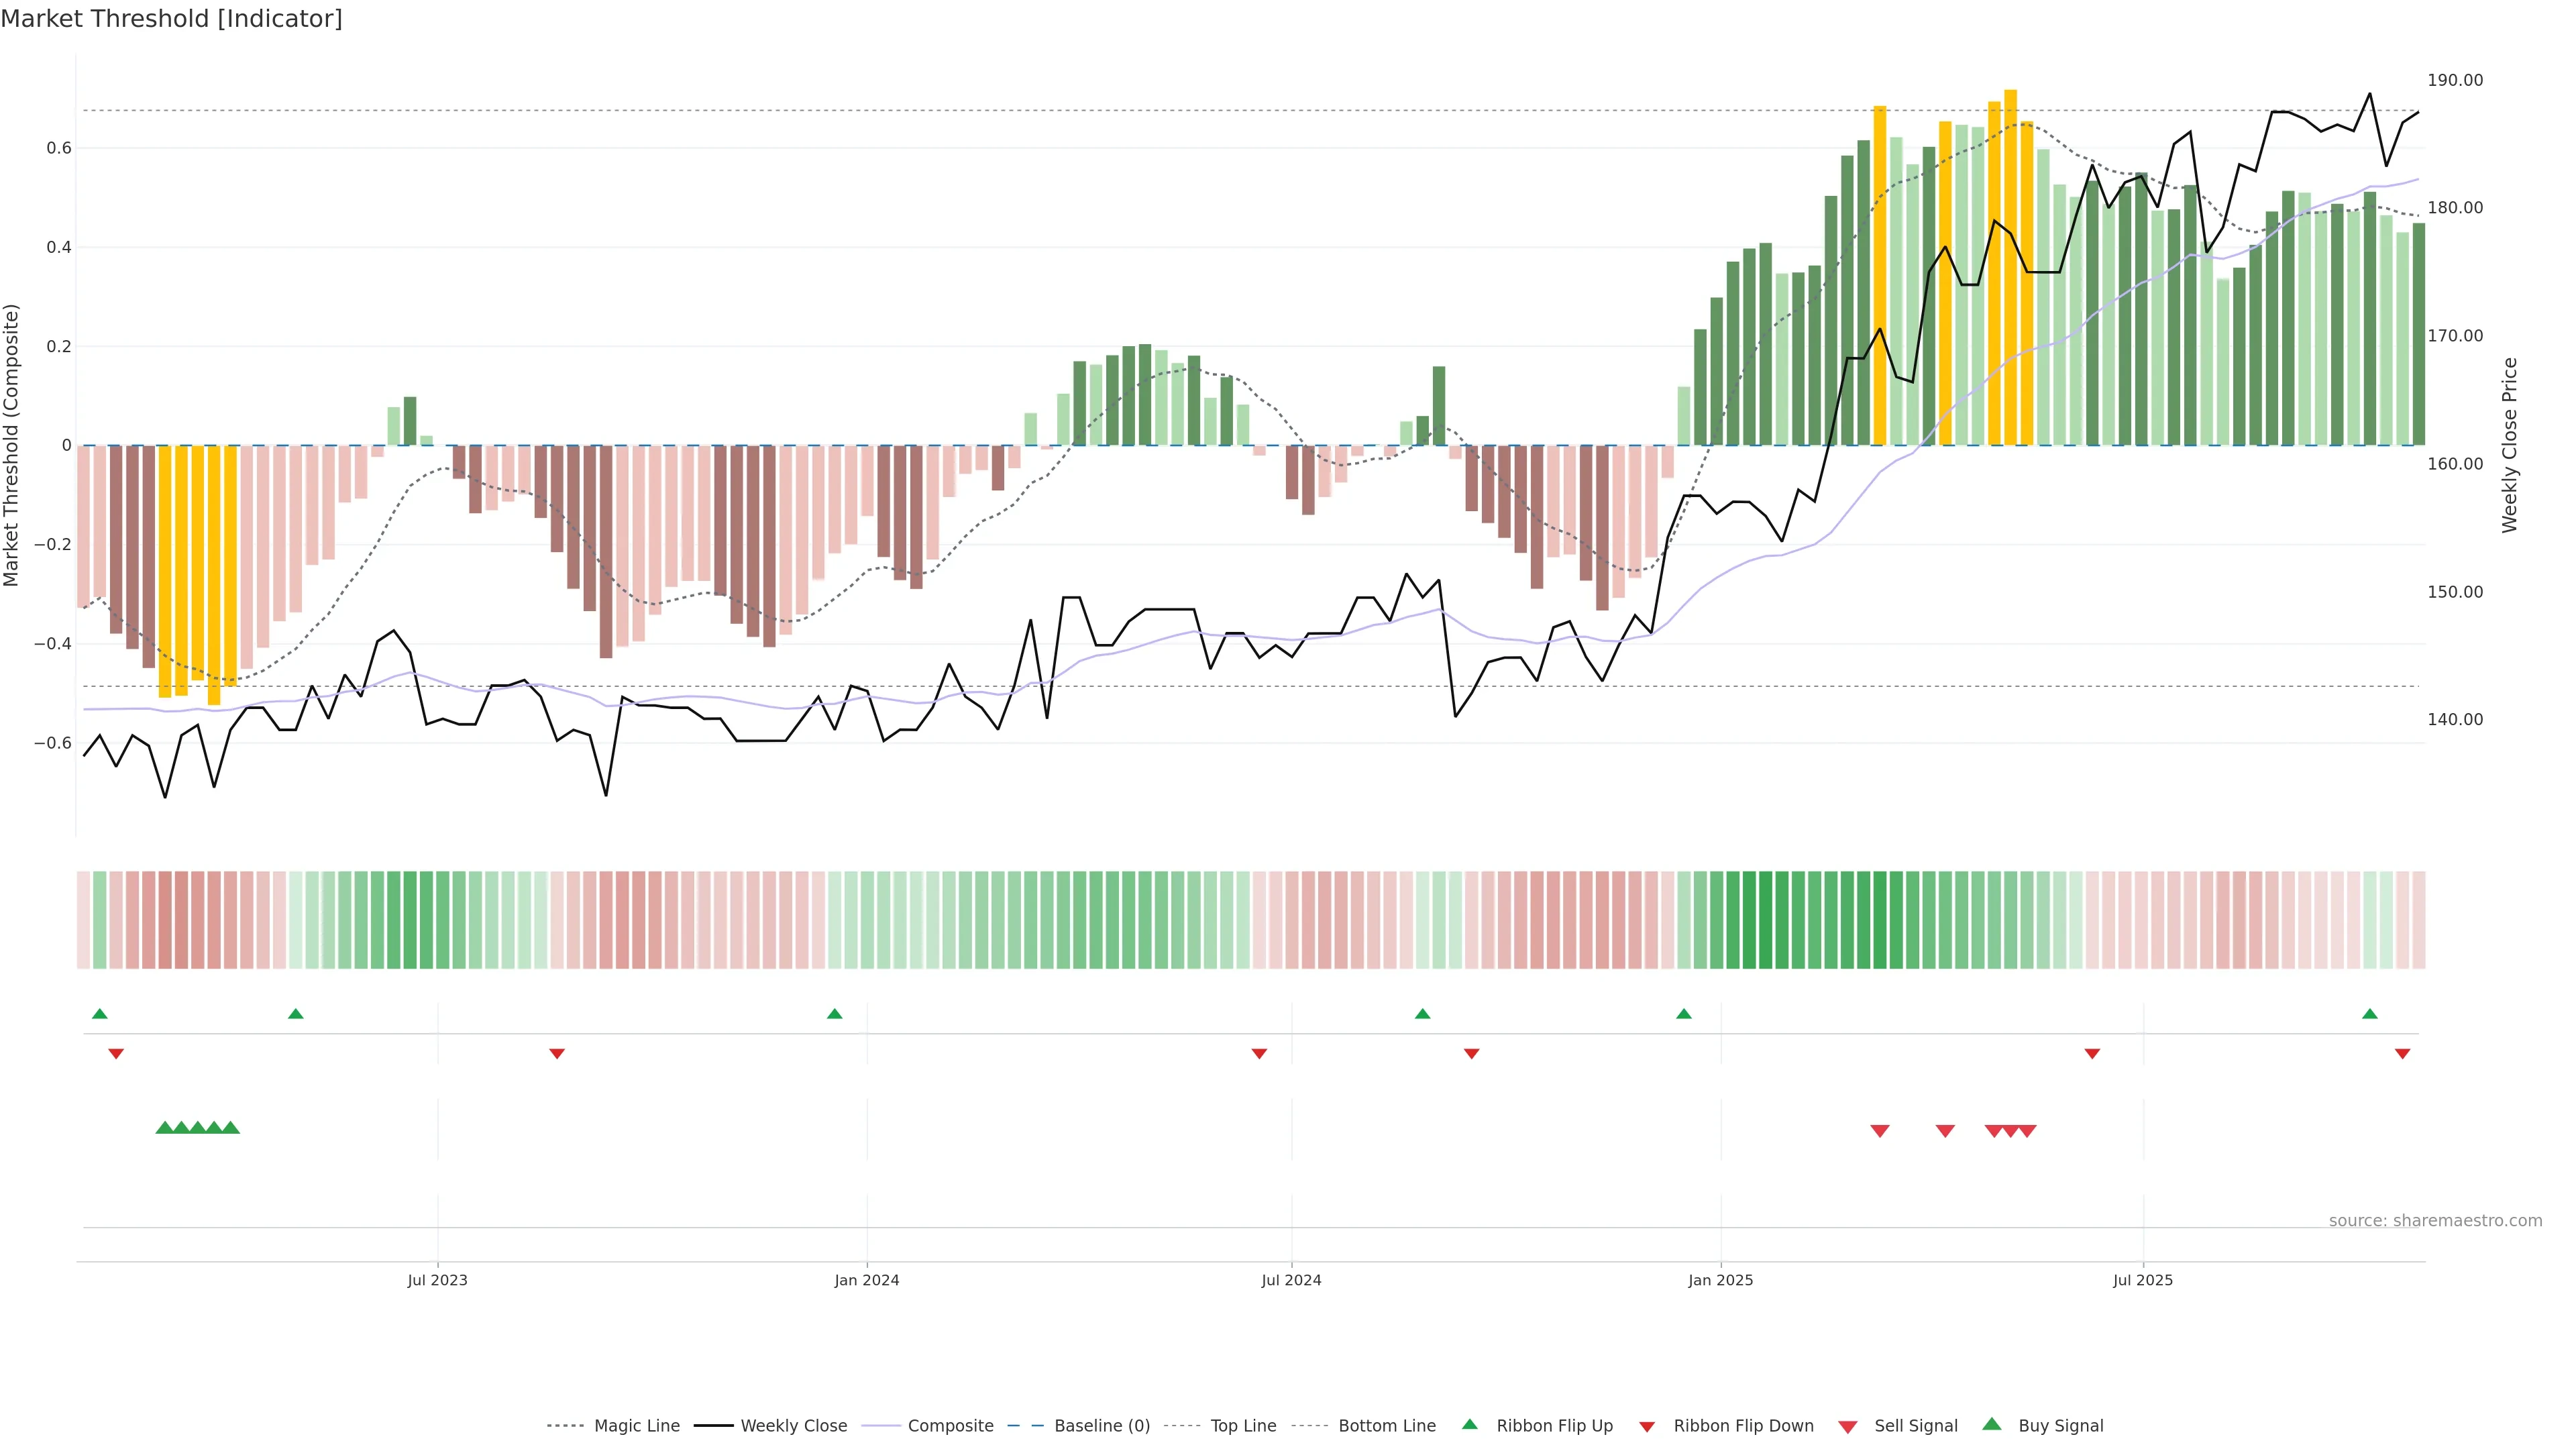Click the red triangle icon in the Sell Signal legend
Viewport: 2576px width, 1449px height.
1847,1426
